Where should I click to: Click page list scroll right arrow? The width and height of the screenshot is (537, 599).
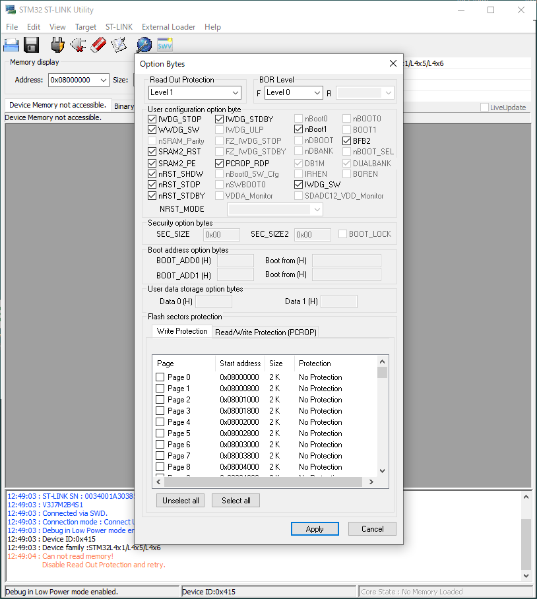point(371,482)
